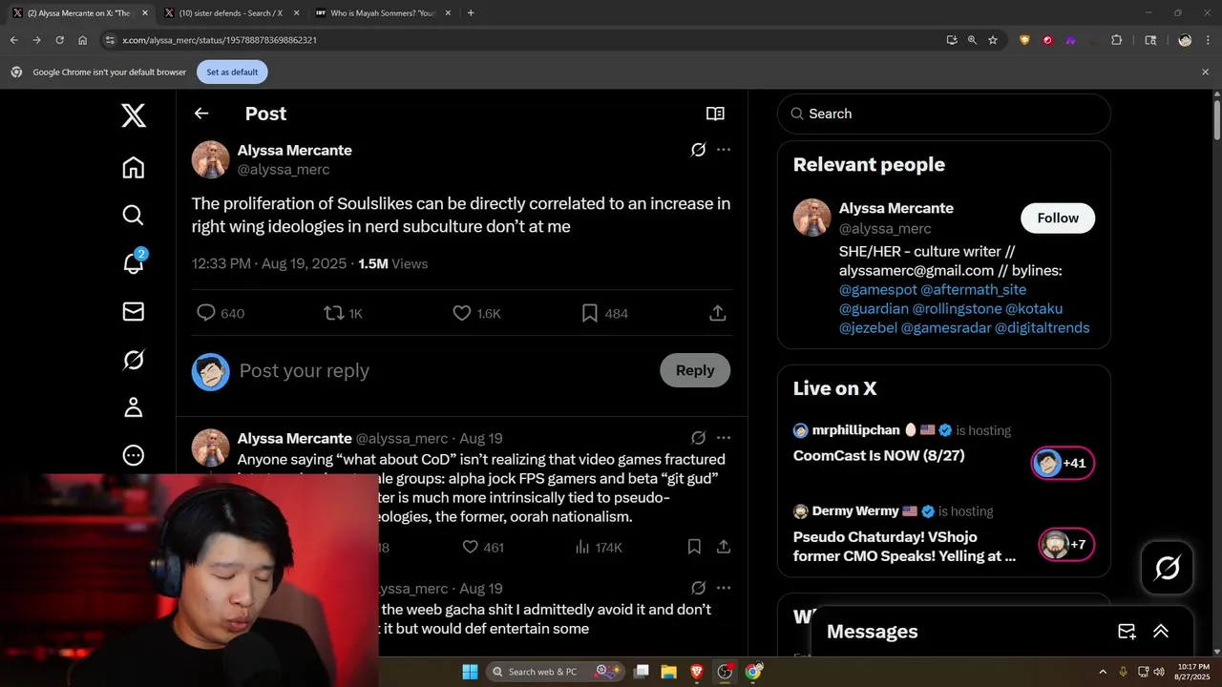The width and height of the screenshot is (1222, 687).
Task: Open File Explorer from taskbar
Action: [x=668, y=672]
